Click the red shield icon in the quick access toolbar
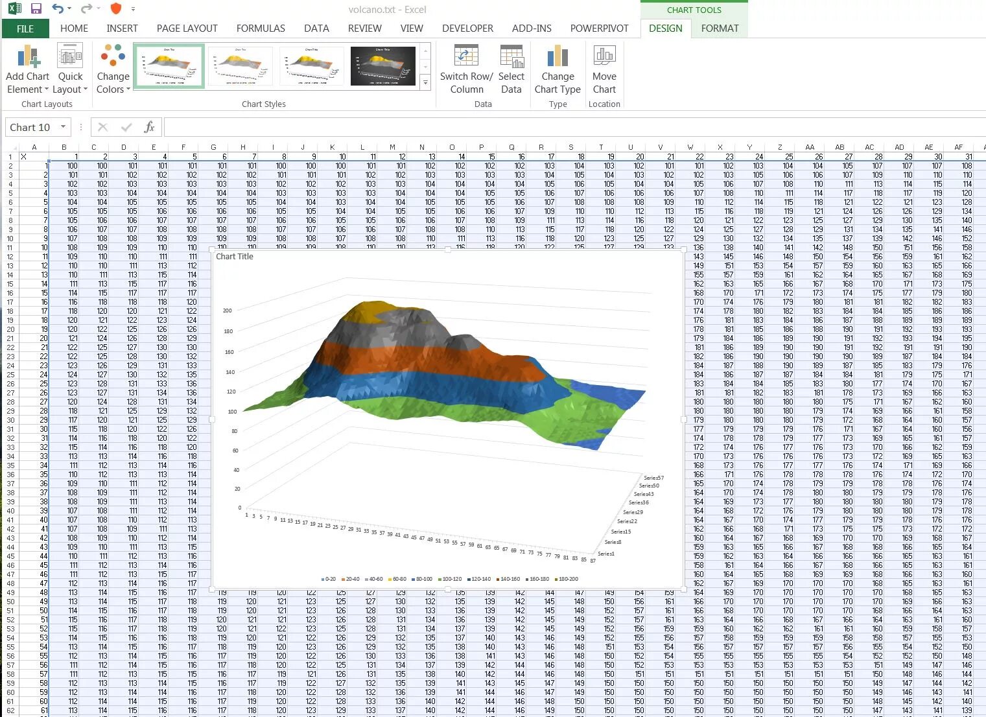 [x=116, y=9]
